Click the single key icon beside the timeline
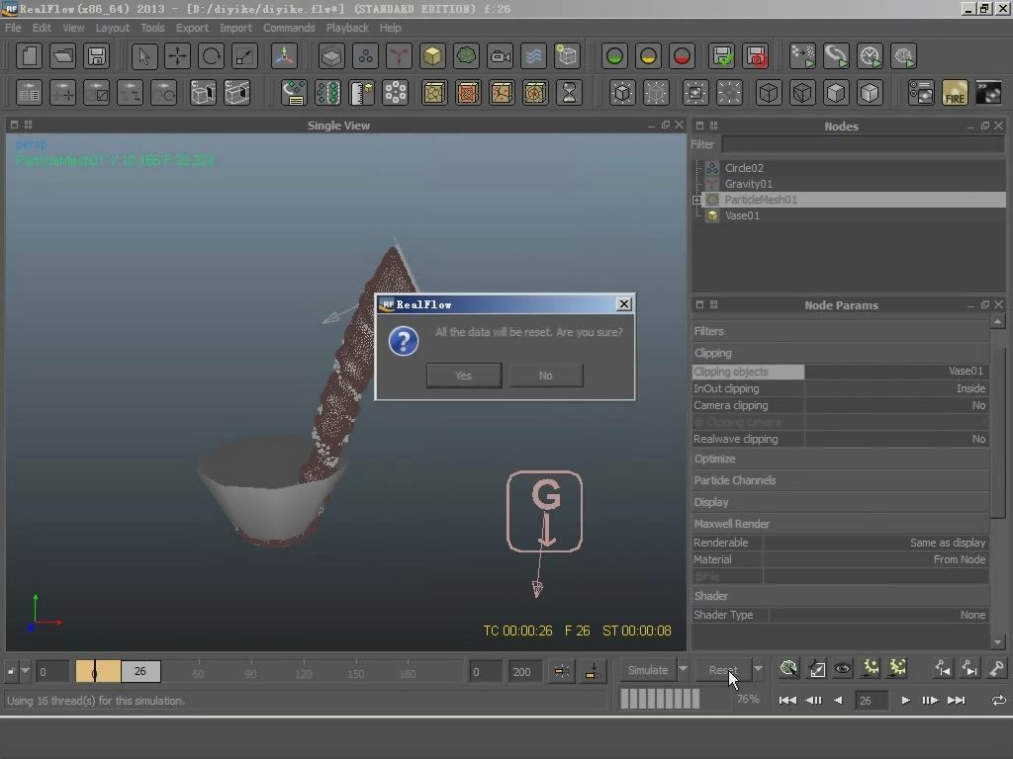The height and width of the screenshot is (759, 1013). pos(996,669)
